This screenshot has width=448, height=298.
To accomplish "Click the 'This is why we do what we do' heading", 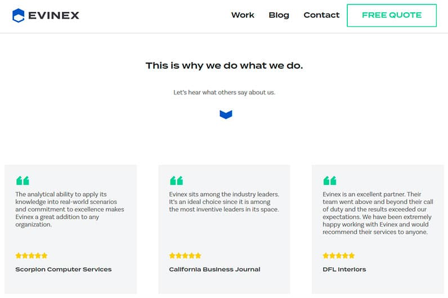I will tap(225, 66).
